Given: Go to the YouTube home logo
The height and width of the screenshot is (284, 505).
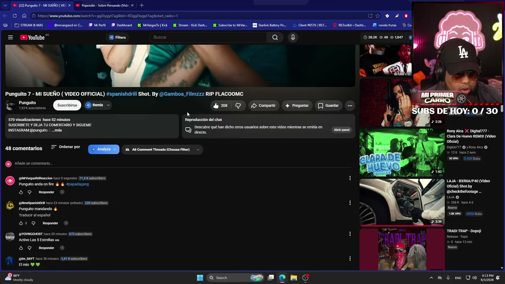Looking at the screenshot, I should pyautogui.click(x=32, y=37).
